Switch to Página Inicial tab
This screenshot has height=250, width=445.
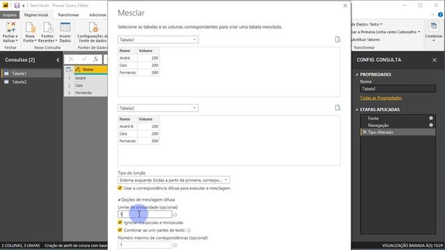click(x=36, y=15)
